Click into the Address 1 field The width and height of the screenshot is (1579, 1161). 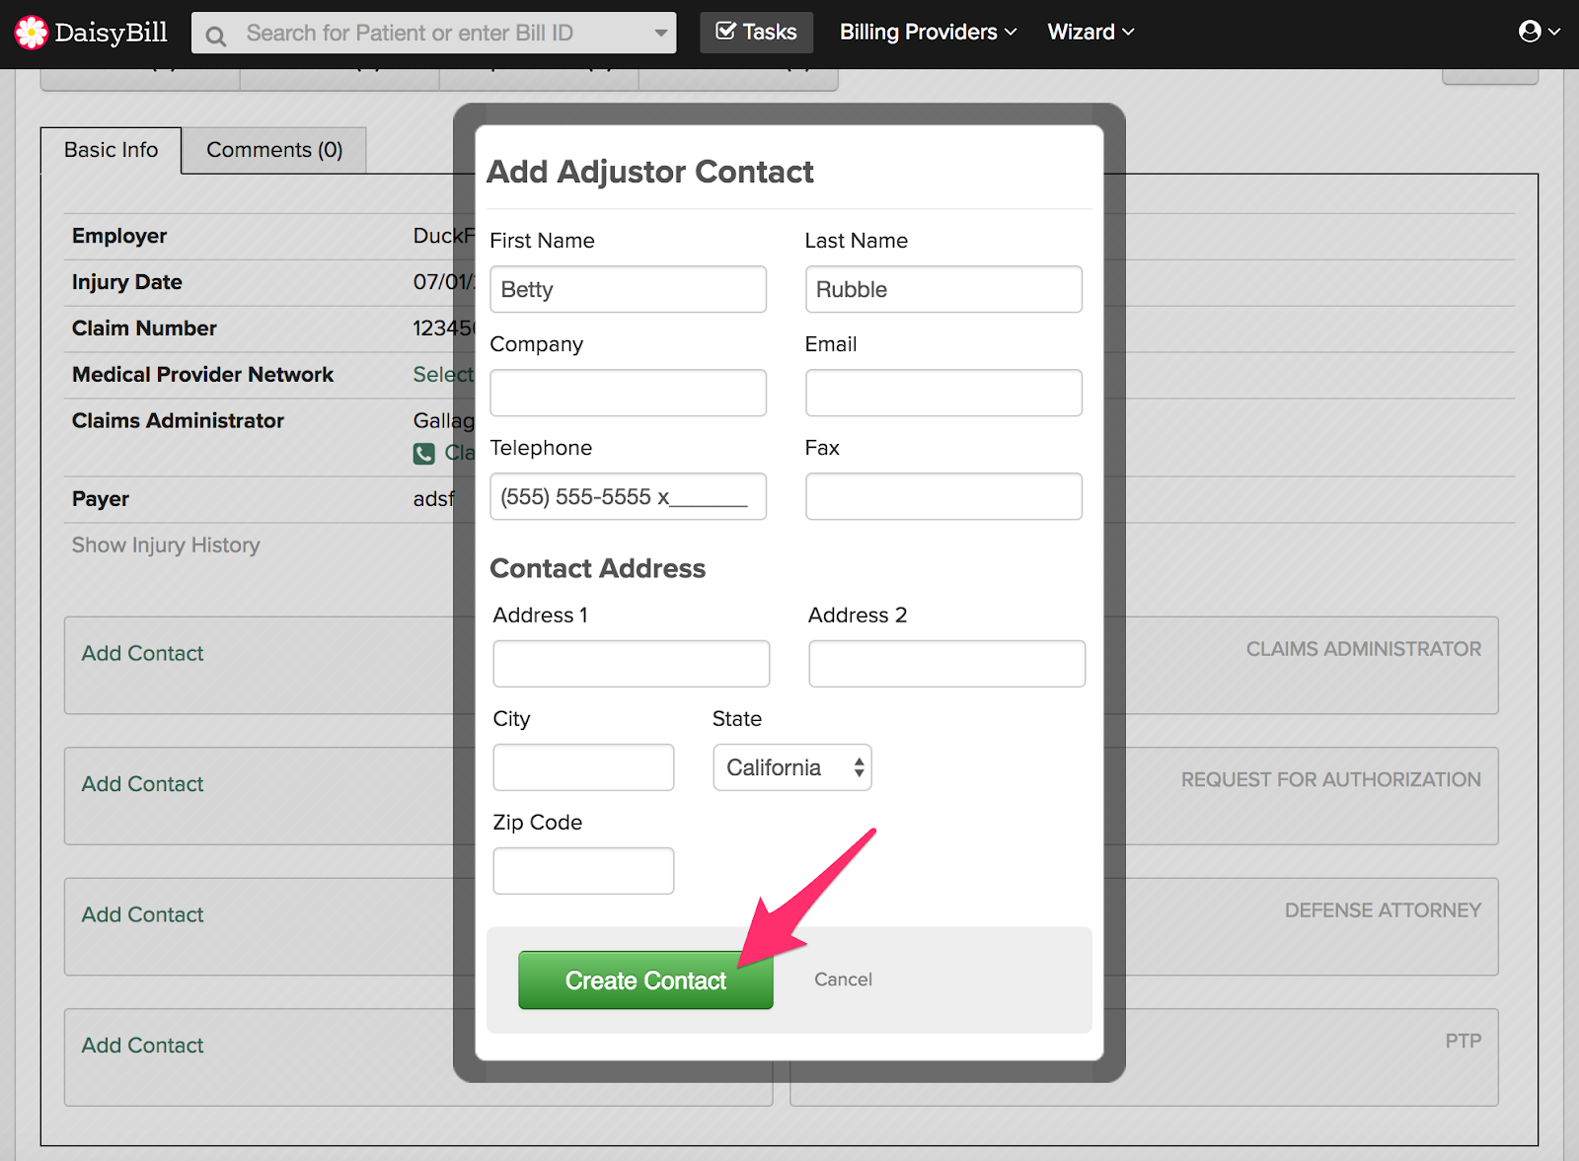click(632, 664)
